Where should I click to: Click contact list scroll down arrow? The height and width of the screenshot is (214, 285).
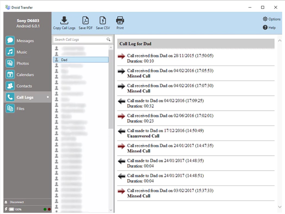click(x=111, y=210)
